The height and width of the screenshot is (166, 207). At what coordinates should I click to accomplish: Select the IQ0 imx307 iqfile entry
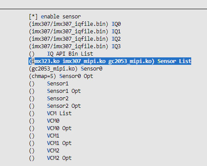[75, 24]
